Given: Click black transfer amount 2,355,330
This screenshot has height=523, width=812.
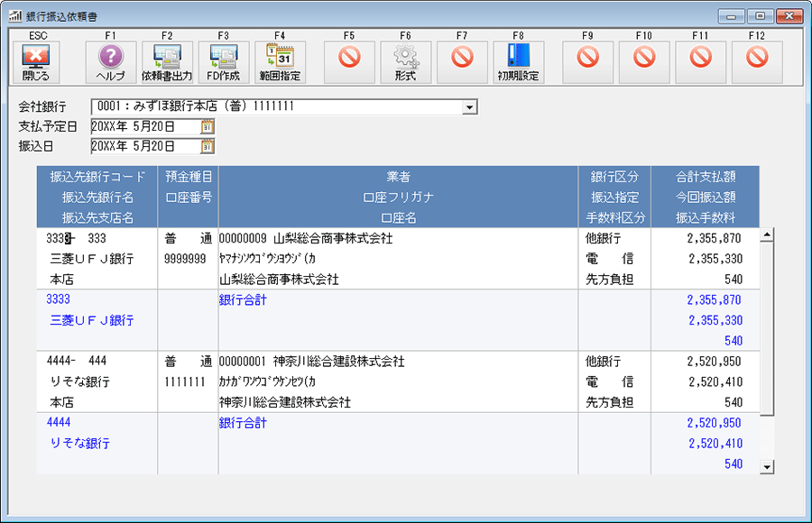Looking at the screenshot, I should [x=715, y=259].
